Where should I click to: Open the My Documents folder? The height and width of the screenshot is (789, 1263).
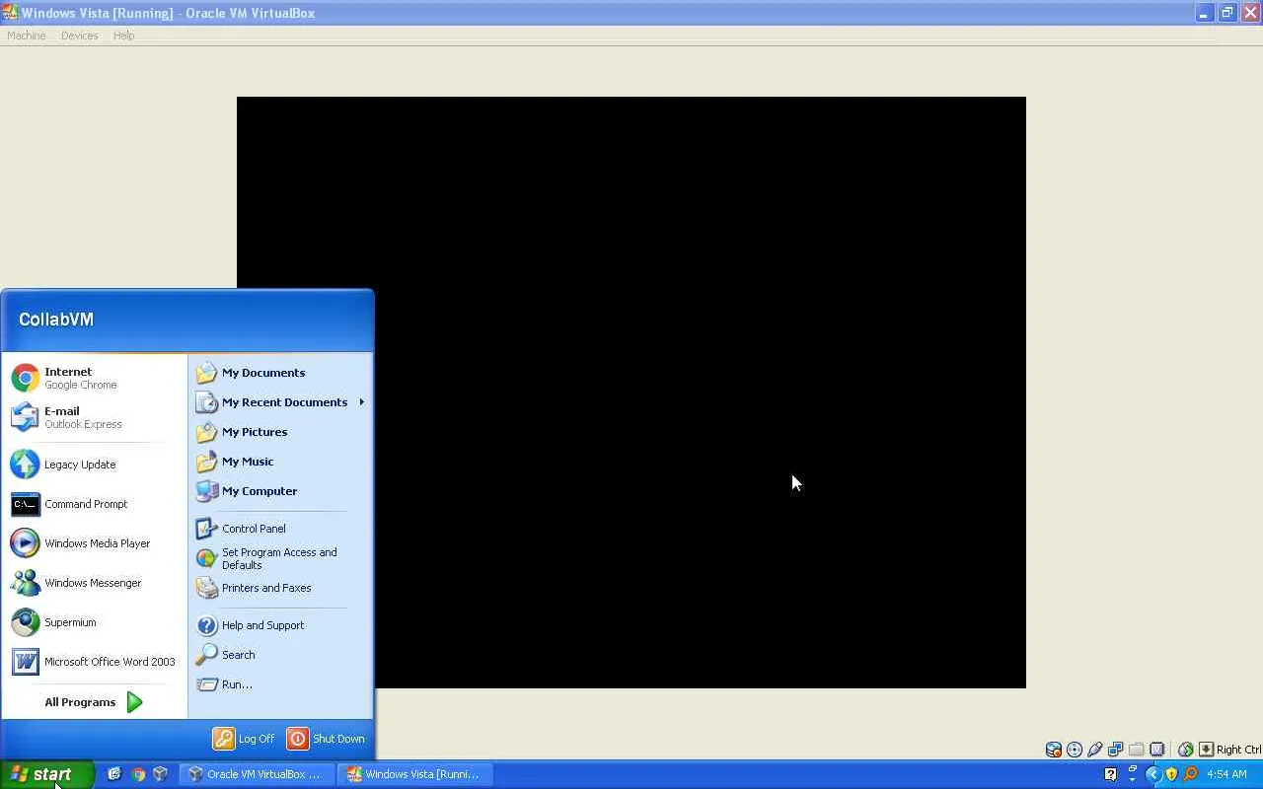[280, 373]
